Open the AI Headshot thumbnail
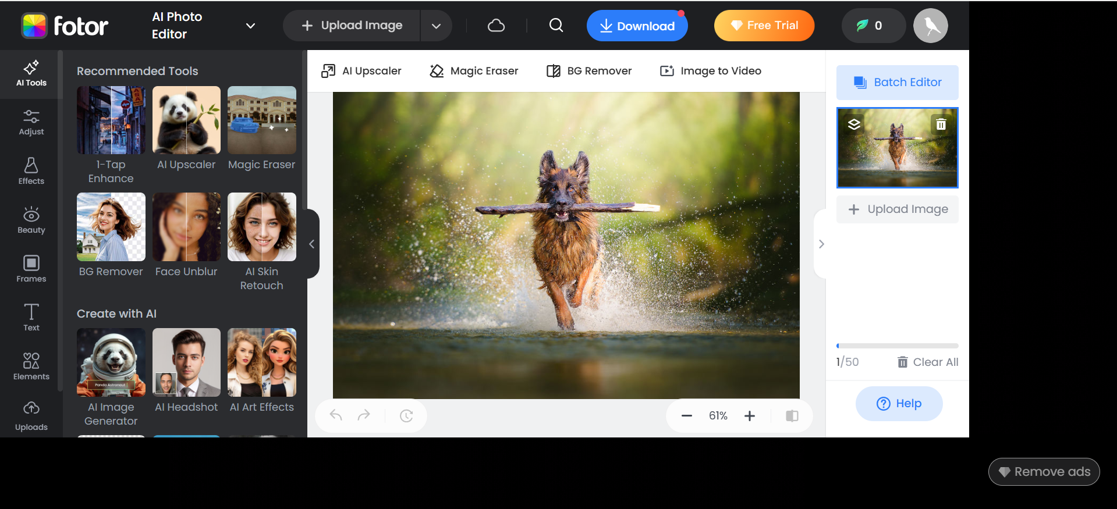1117x509 pixels. (x=186, y=362)
